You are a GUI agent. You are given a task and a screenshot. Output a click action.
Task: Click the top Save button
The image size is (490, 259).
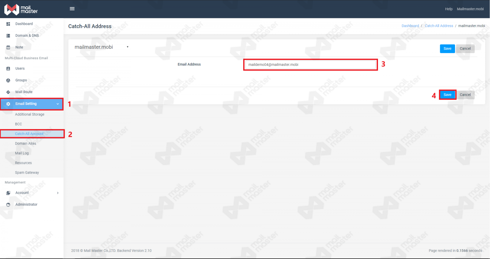(447, 49)
